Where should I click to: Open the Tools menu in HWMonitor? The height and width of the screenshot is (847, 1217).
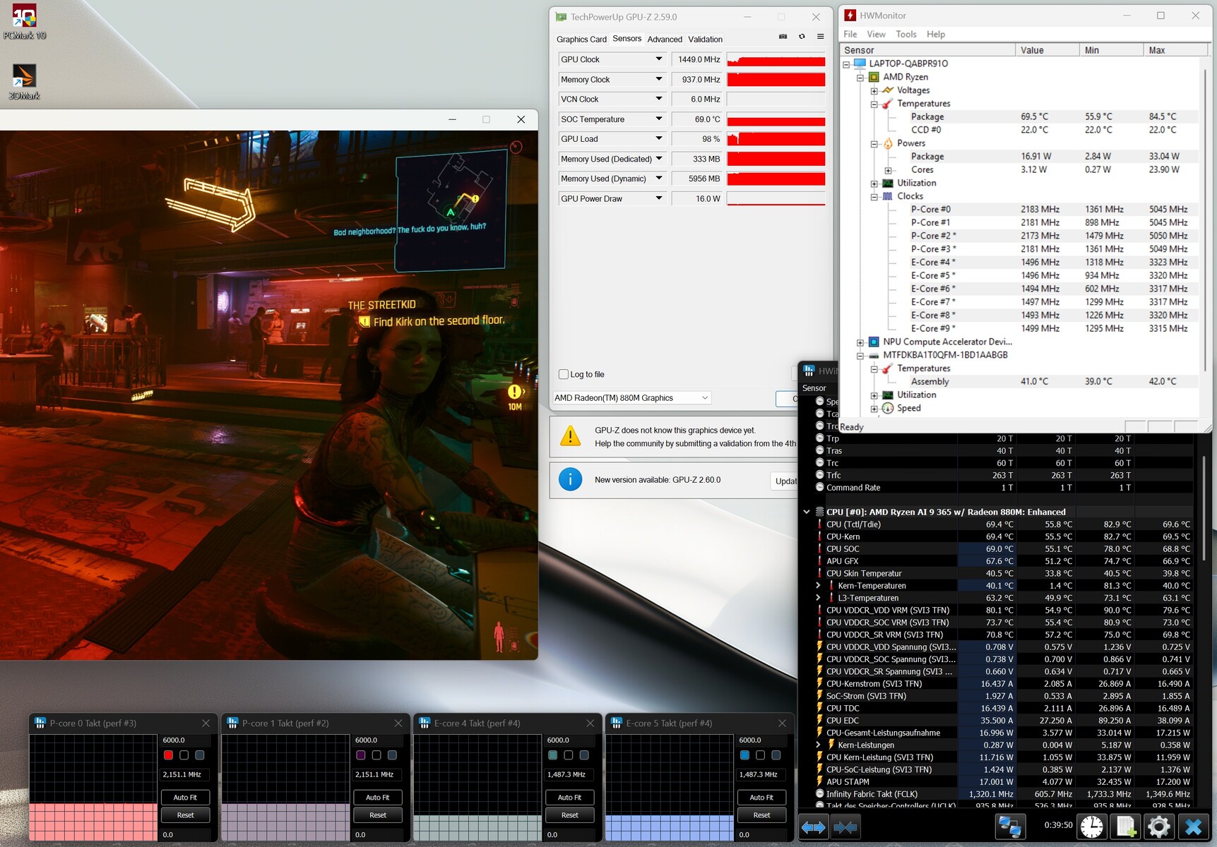point(906,34)
